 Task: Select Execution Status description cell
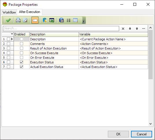tap(54, 62)
